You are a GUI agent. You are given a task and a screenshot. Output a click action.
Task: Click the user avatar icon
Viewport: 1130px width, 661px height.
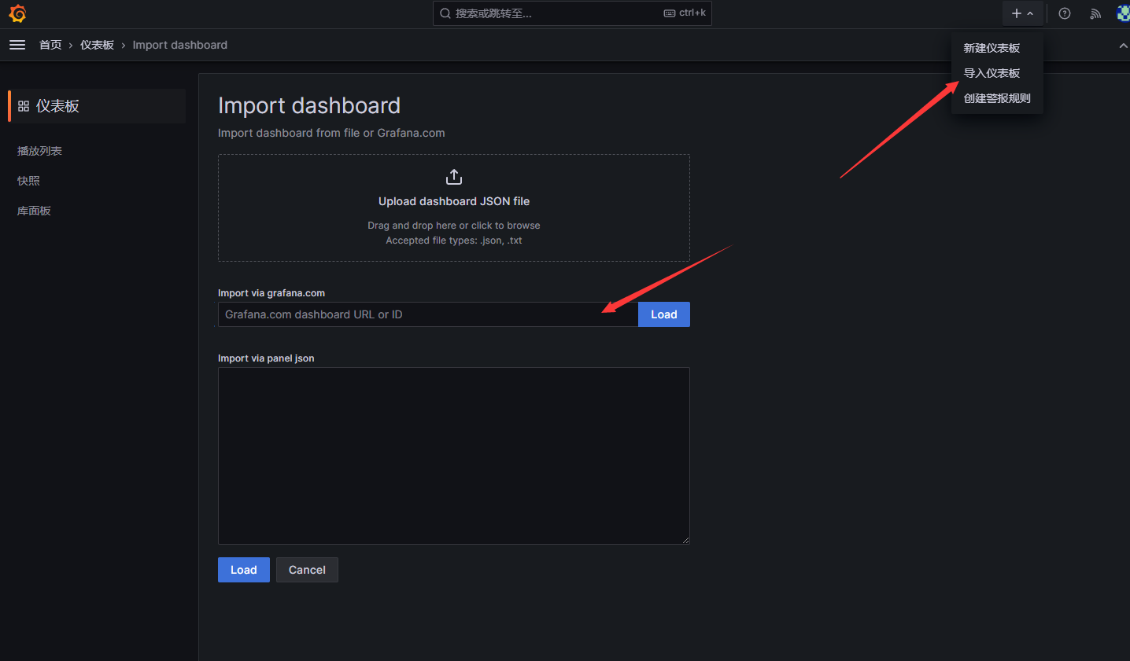1123,13
